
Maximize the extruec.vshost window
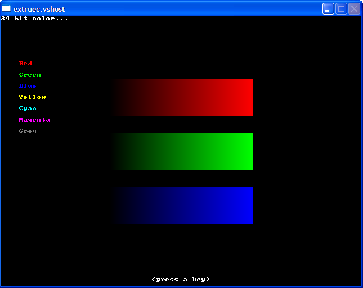coord(341,8)
